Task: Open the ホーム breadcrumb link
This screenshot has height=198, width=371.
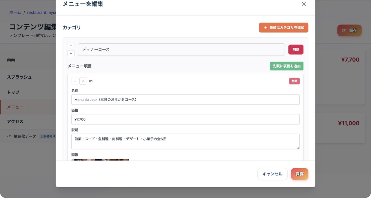Action: [x=15, y=12]
